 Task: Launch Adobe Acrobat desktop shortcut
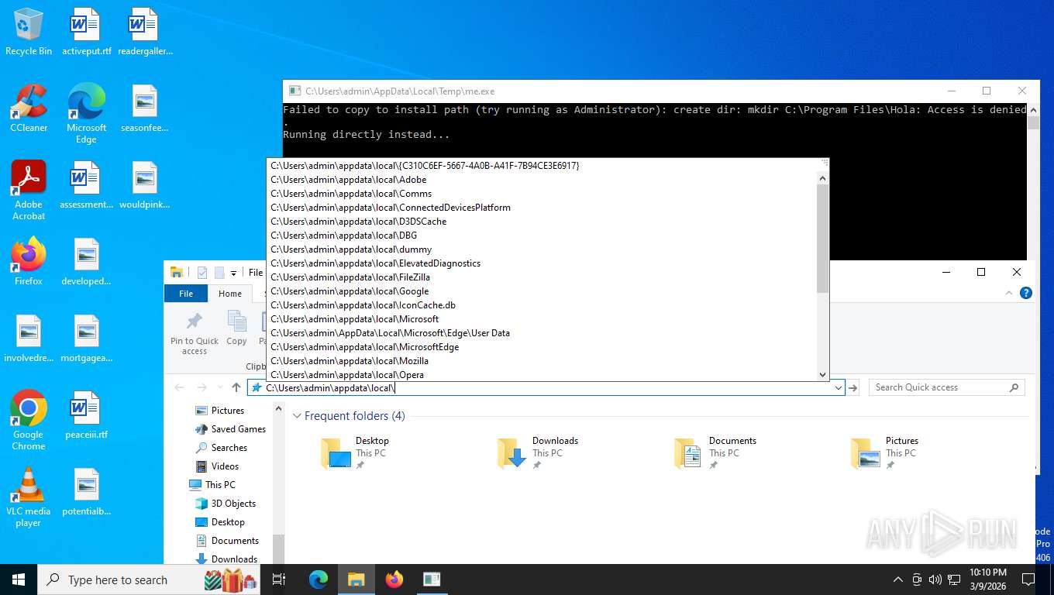[x=29, y=191]
